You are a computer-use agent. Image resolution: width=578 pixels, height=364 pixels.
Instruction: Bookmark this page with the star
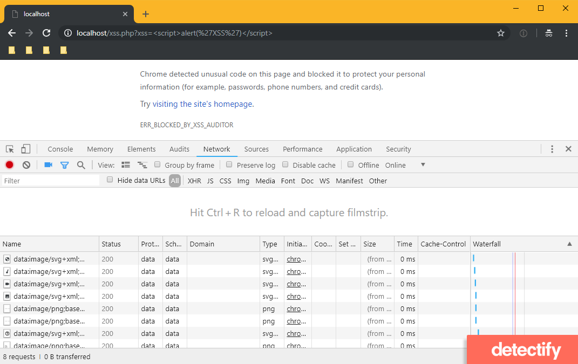tap(501, 33)
